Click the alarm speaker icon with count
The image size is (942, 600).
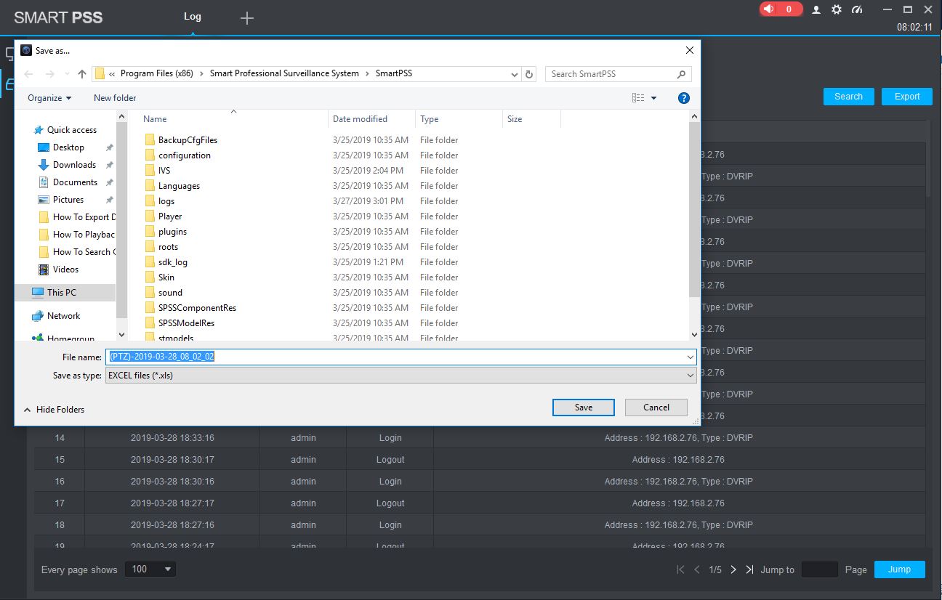(781, 9)
